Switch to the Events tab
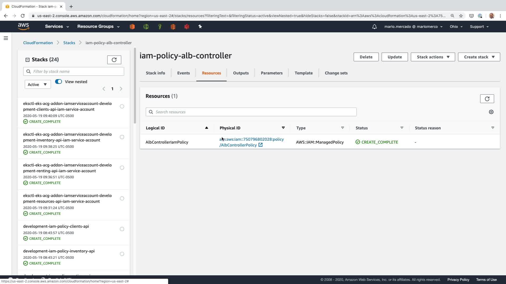 point(183,73)
